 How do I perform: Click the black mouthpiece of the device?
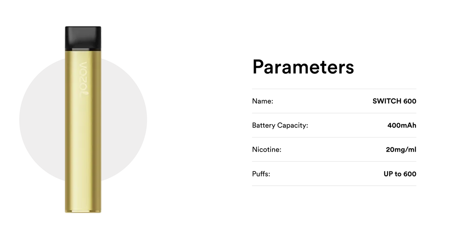coord(83,38)
